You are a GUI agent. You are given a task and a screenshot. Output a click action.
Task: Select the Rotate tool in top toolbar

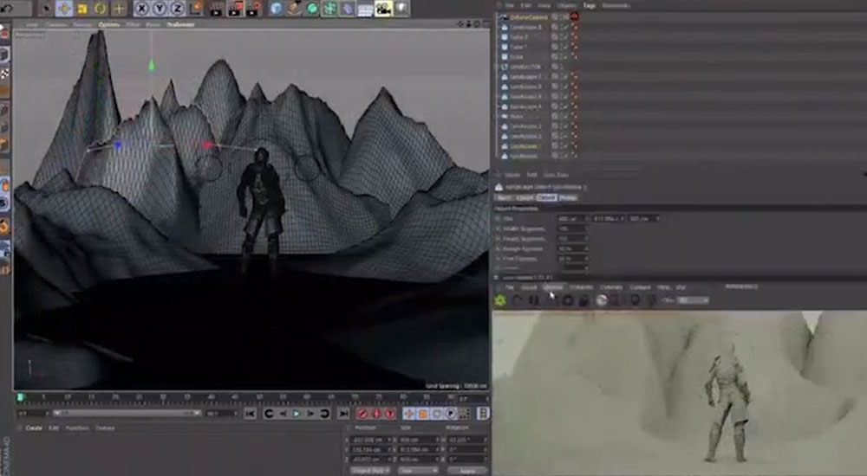coord(101,9)
